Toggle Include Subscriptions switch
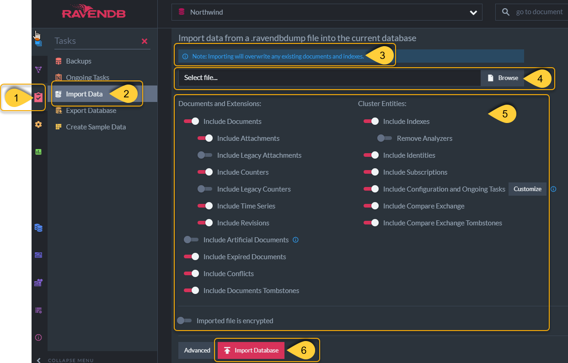 [371, 172]
